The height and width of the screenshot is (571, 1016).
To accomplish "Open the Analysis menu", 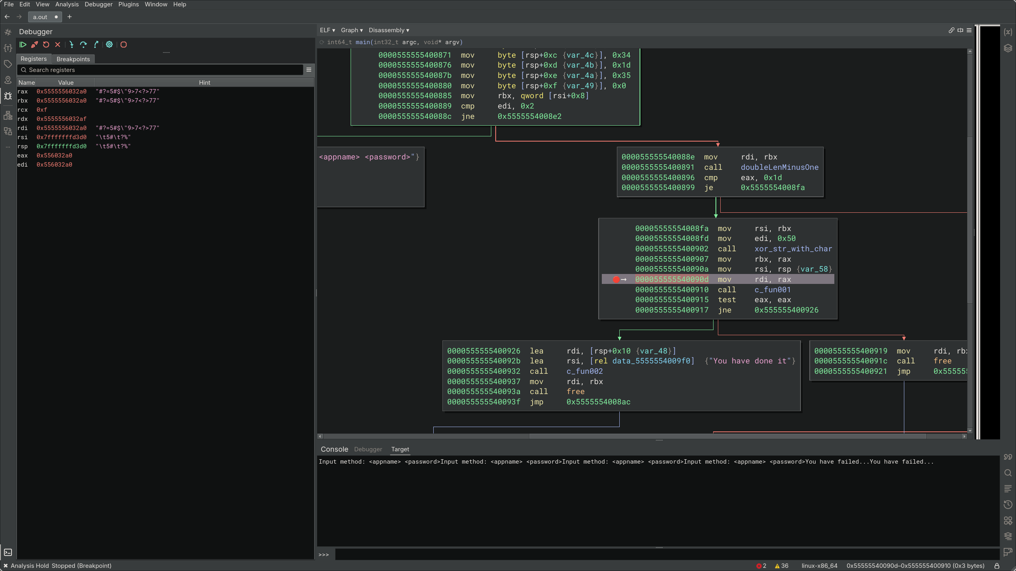I will [67, 4].
